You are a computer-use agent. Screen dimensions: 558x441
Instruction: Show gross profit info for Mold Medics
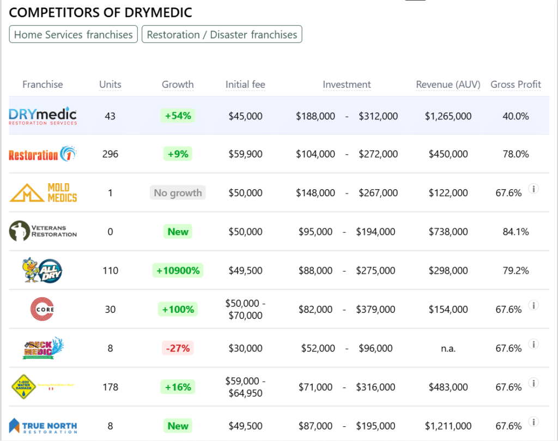[533, 189]
